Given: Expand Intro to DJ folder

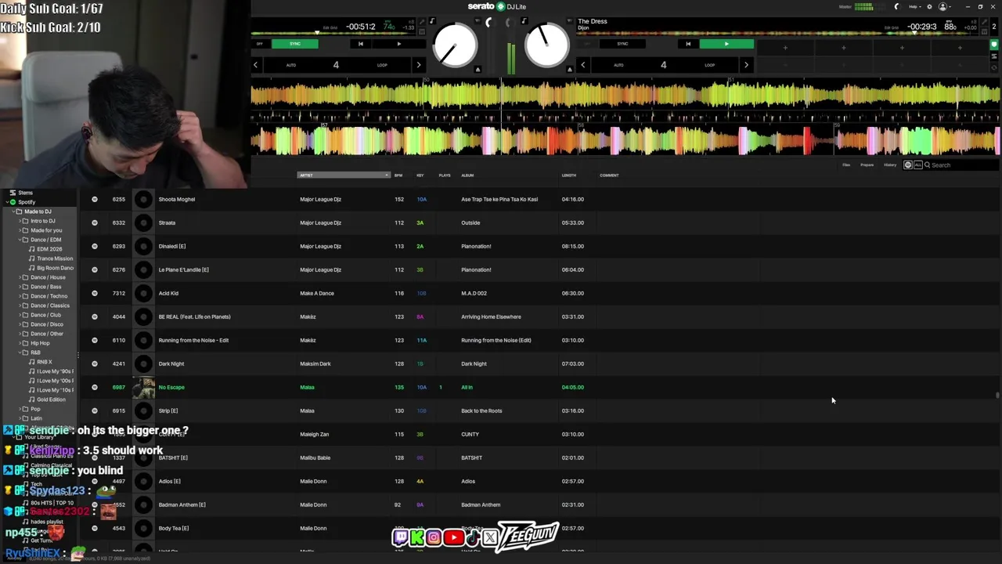Looking at the screenshot, I should tap(19, 221).
